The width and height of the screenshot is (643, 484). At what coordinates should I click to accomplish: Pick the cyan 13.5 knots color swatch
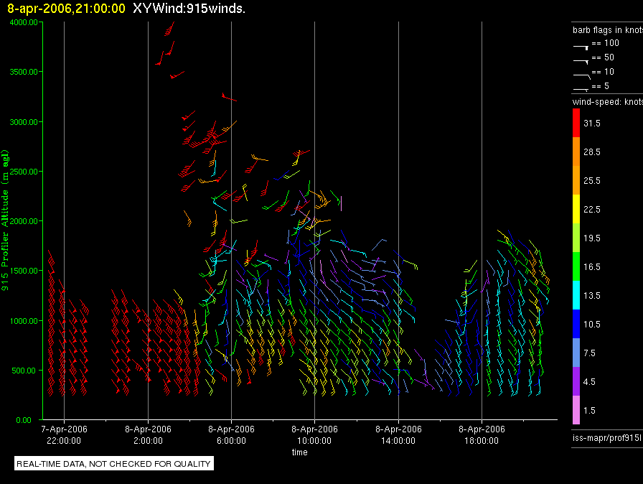(x=576, y=295)
